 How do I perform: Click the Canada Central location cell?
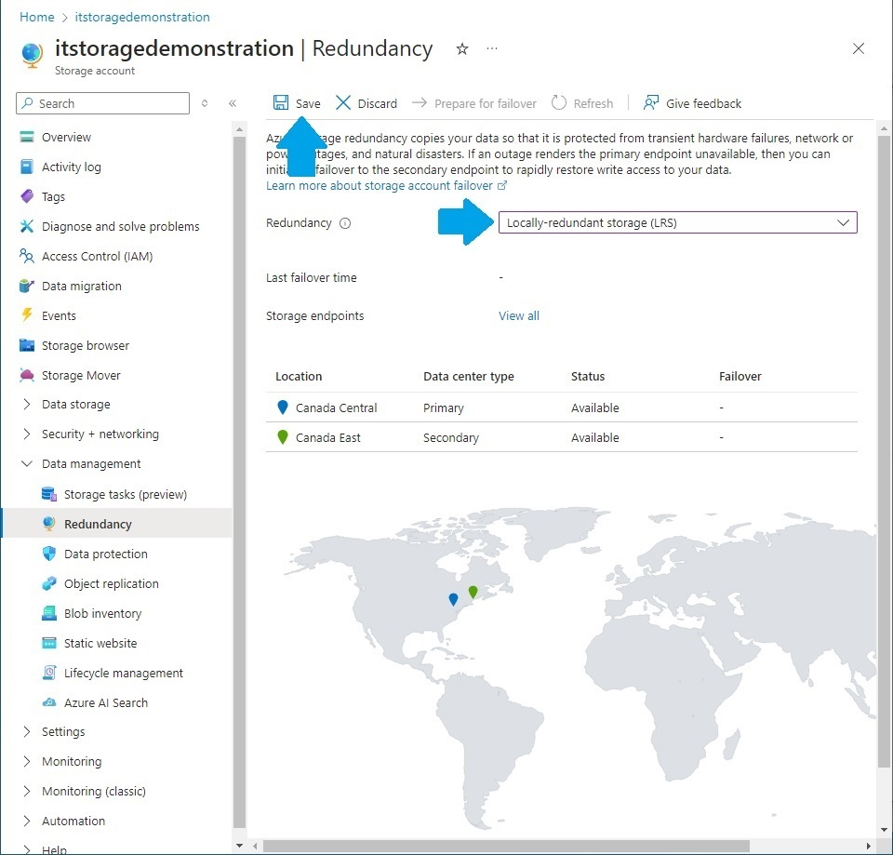(336, 407)
